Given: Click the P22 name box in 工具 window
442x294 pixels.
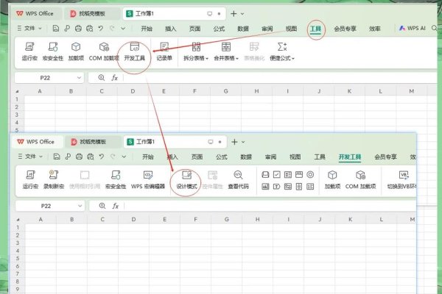Looking at the screenshot, I should coord(45,78).
